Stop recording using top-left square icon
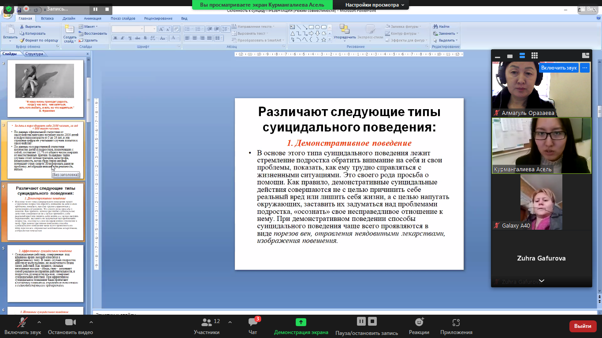The width and height of the screenshot is (602, 338). point(107,9)
